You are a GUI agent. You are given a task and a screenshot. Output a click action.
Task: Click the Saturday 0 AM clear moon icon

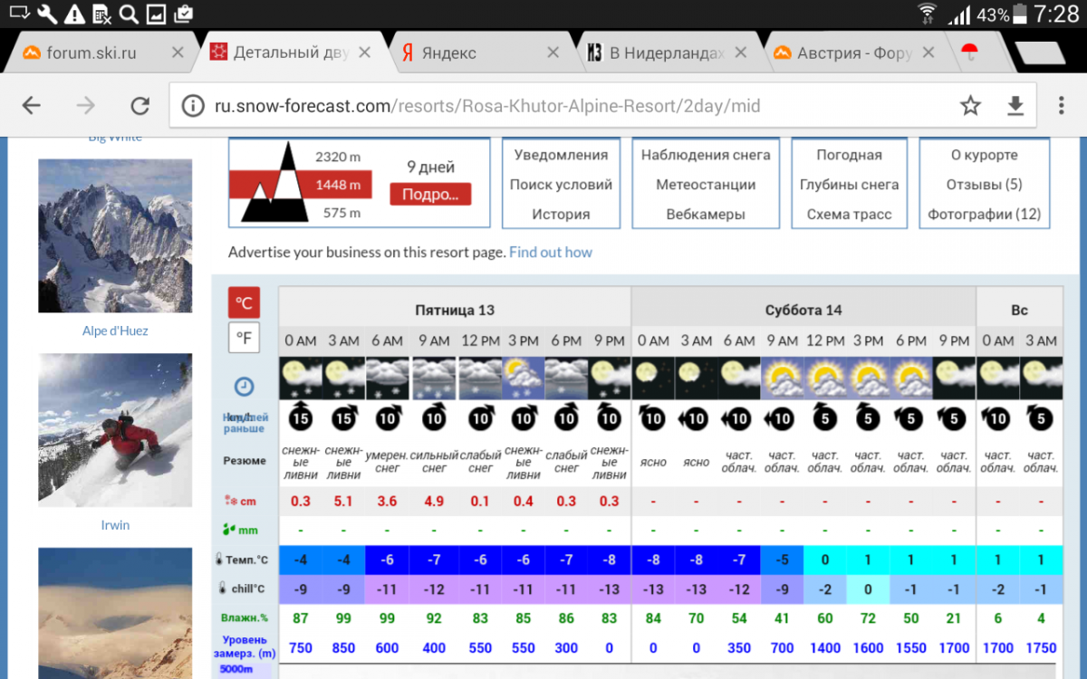tap(653, 378)
